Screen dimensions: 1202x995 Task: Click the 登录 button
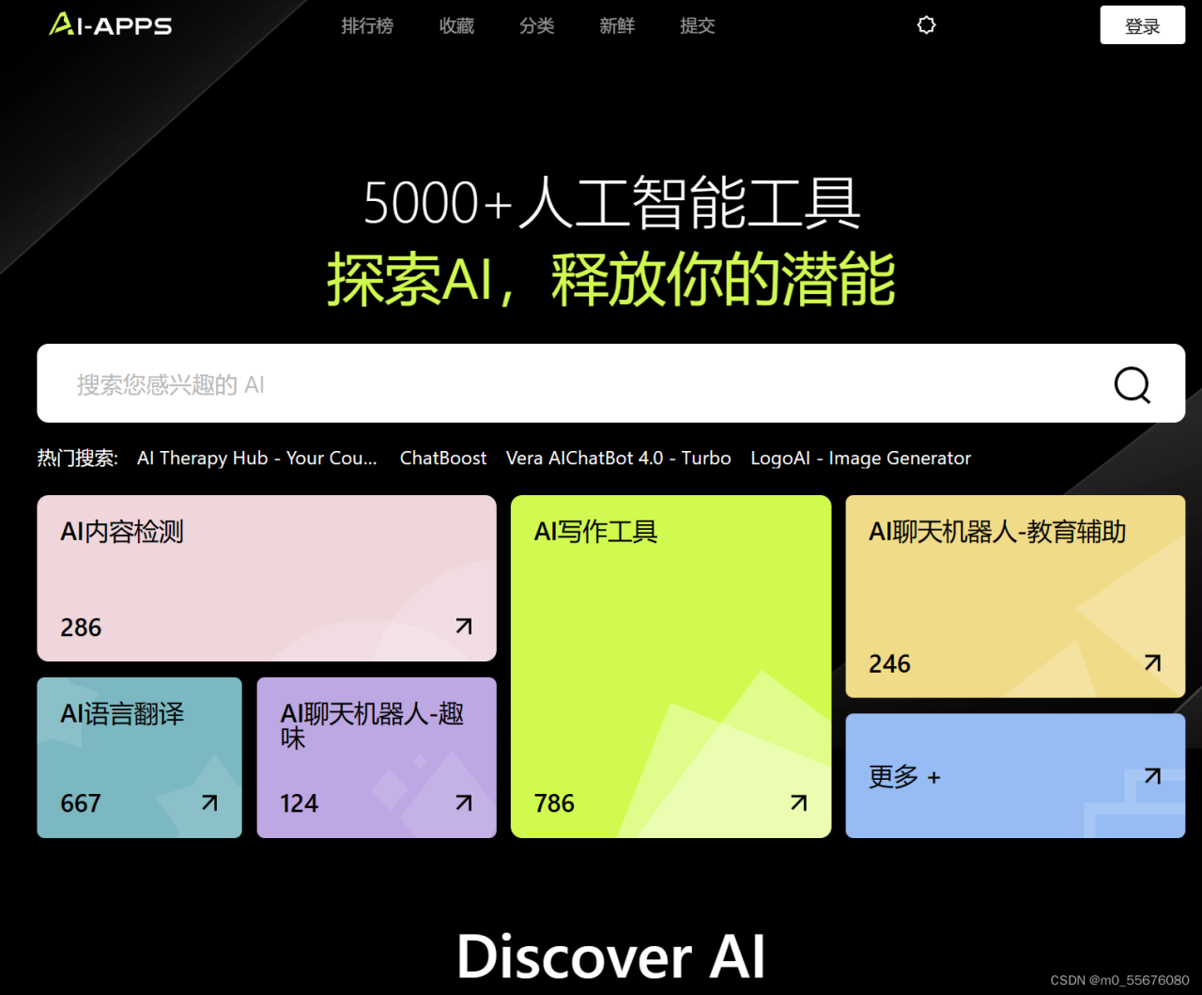[1142, 25]
